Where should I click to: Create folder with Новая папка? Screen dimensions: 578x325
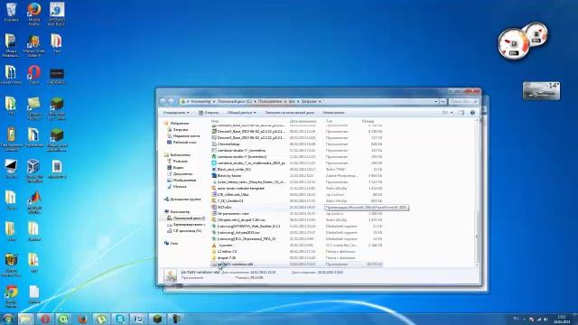coord(333,112)
